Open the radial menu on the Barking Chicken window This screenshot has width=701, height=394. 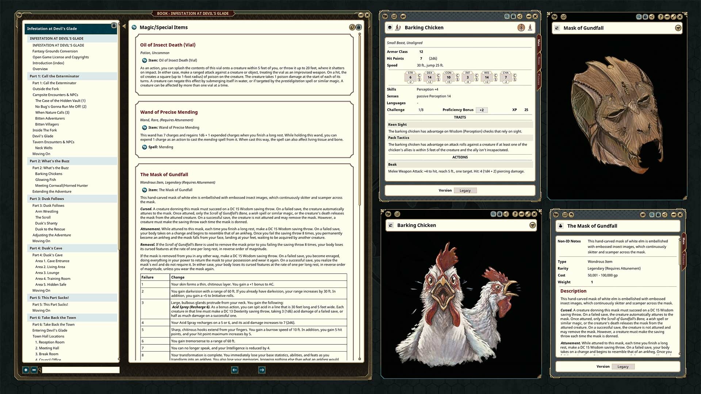click(x=386, y=17)
